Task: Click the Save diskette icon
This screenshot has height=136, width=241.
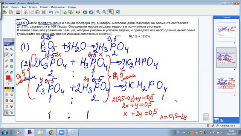Action: tap(11, 12)
